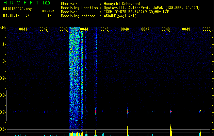Click the wide noise burst near 0043
Screen dimensions: 214x136
pyautogui.click(x=74, y=79)
